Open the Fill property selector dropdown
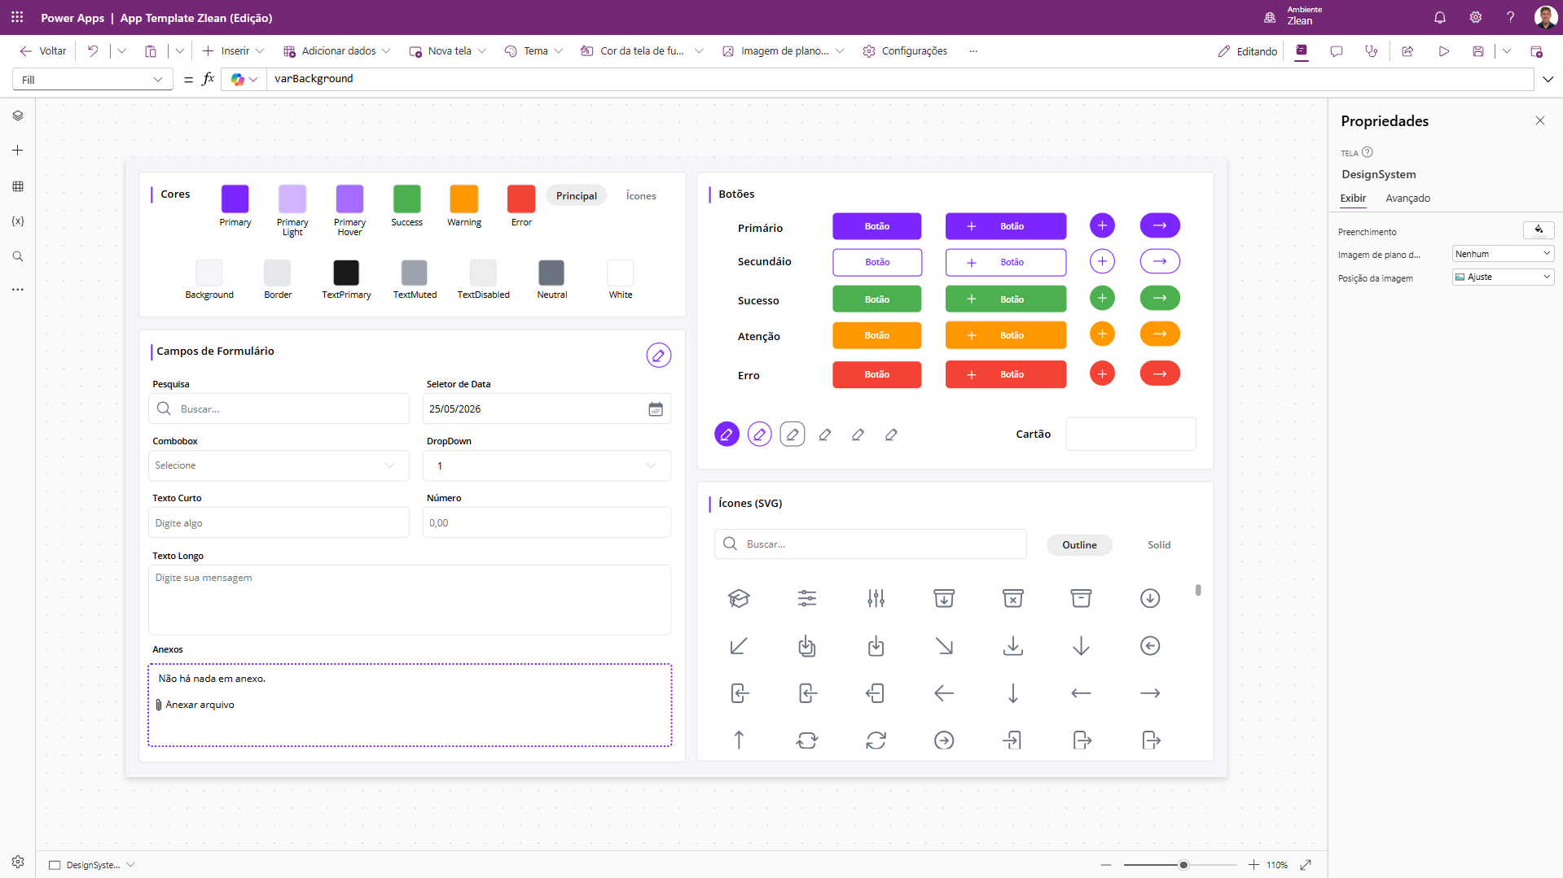This screenshot has width=1563, height=878. click(x=93, y=80)
